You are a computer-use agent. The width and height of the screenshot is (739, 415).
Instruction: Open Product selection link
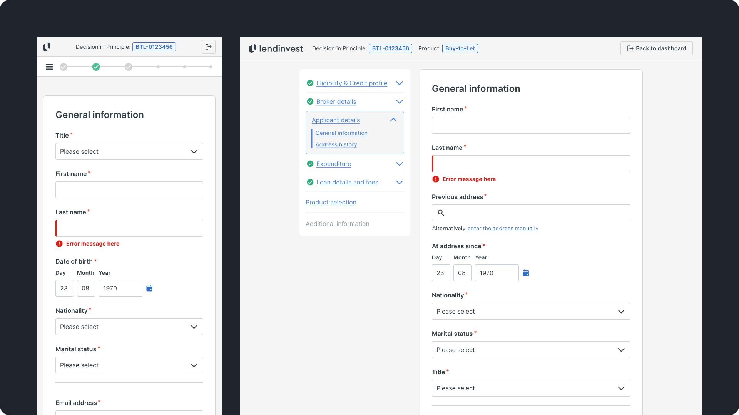331,202
